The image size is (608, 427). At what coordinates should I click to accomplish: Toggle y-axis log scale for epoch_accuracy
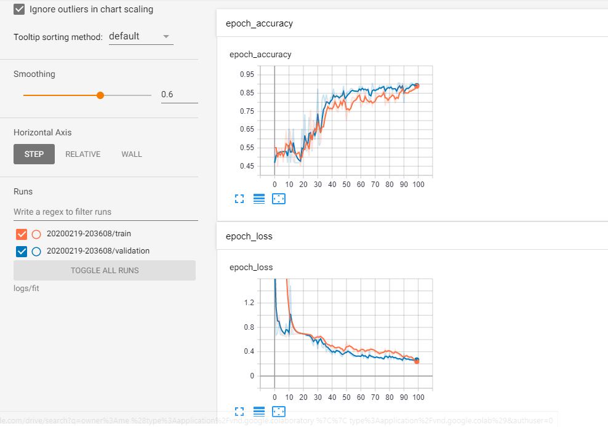[259, 199]
